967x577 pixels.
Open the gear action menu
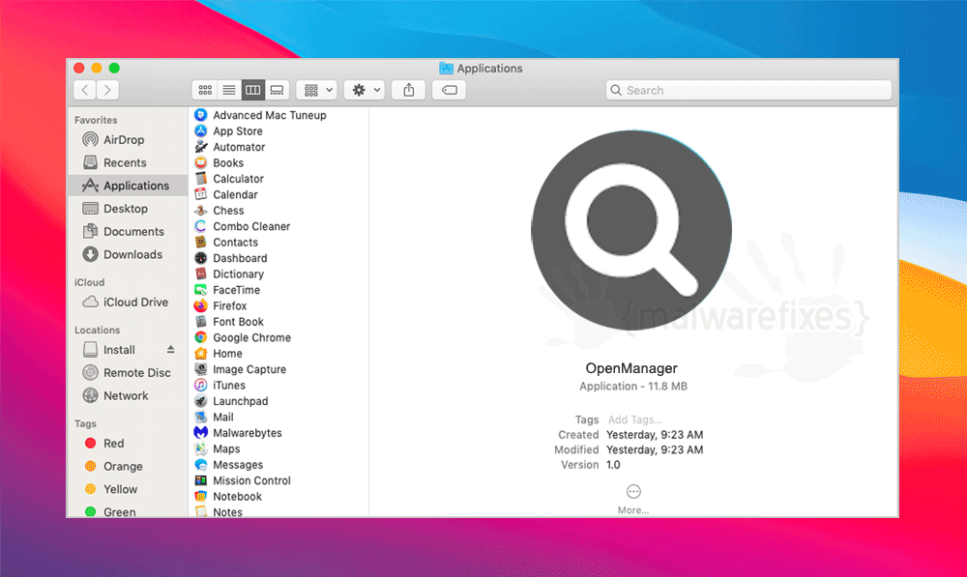[x=365, y=90]
